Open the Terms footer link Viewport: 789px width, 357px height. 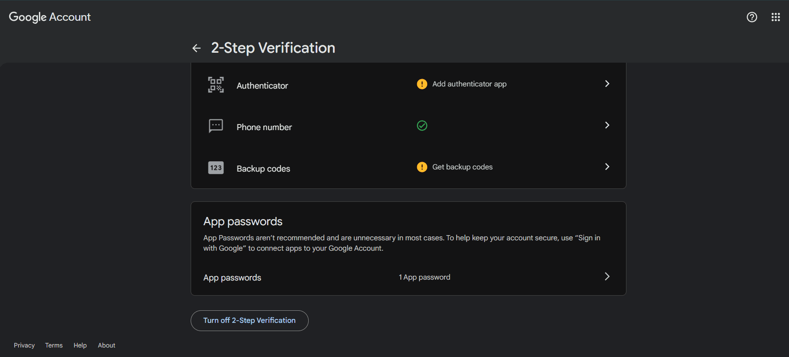[x=54, y=345]
